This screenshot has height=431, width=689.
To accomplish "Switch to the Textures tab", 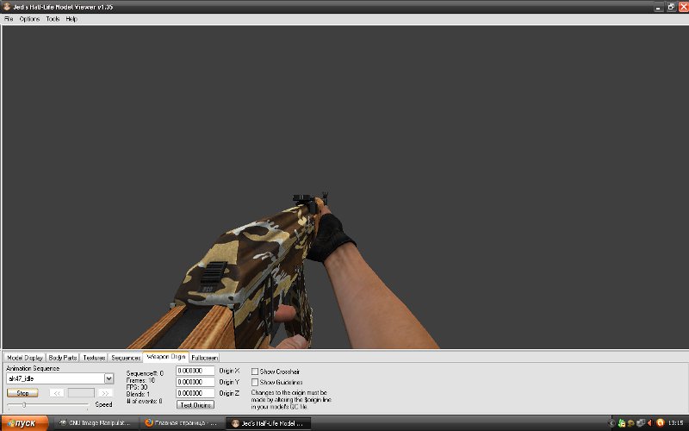I will [x=94, y=358].
